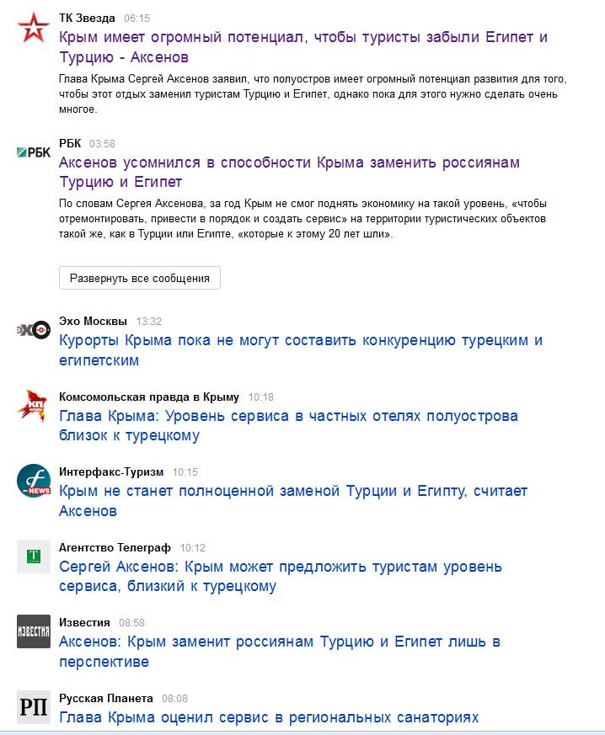Click the Русская Планета РП logo
605x735 pixels.
(34, 707)
